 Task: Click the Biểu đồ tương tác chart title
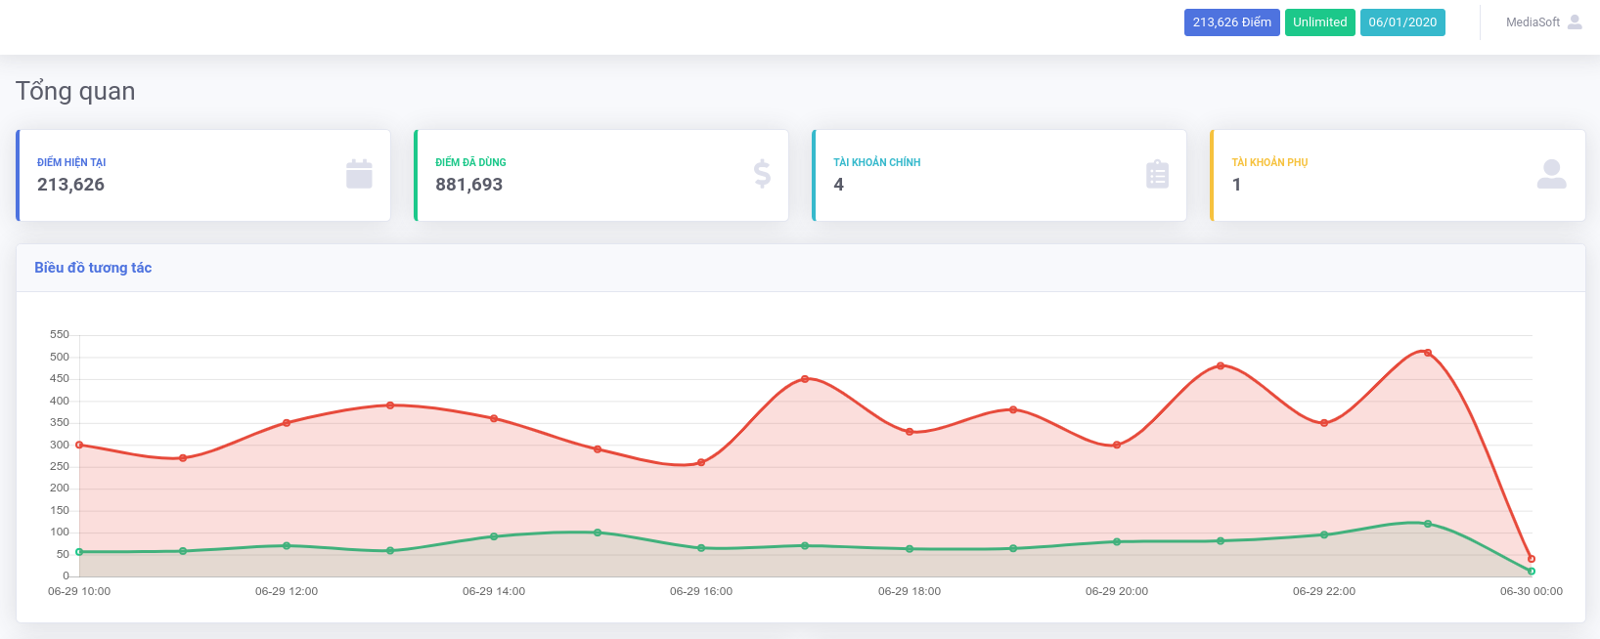[93, 268]
